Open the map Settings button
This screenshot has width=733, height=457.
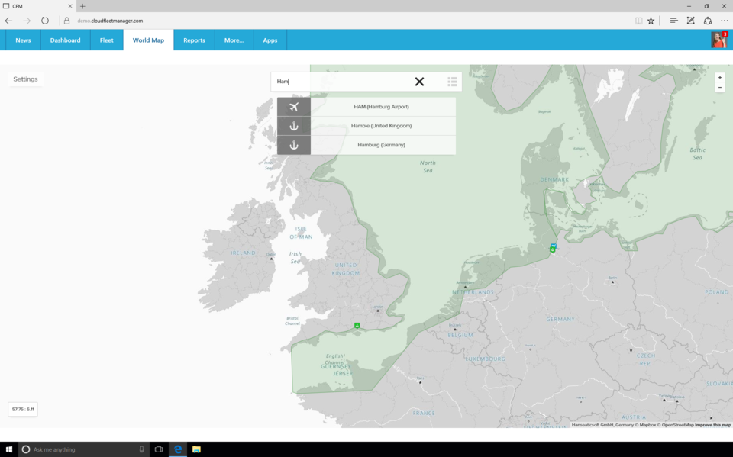coord(25,79)
